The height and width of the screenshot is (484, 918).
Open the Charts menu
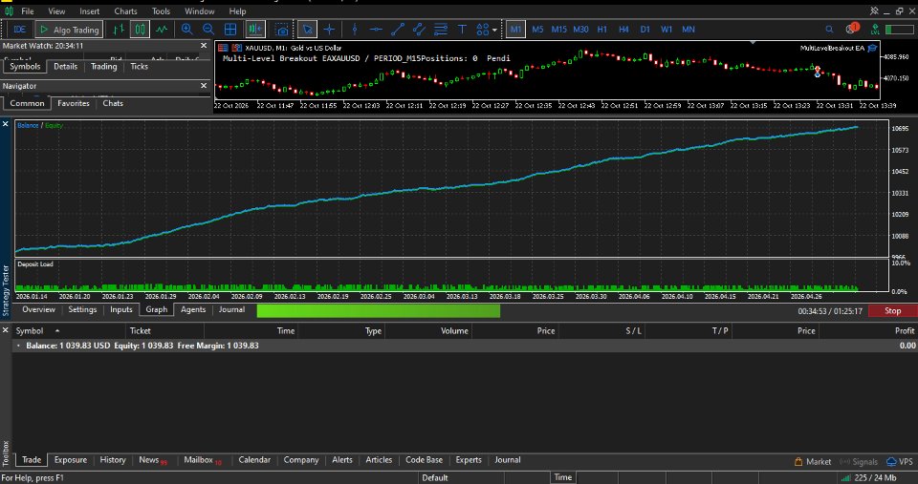125,11
